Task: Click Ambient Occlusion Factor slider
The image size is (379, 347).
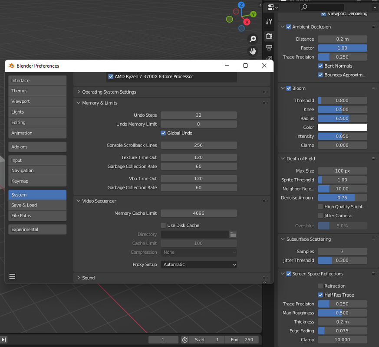Action: click(x=343, y=48)
